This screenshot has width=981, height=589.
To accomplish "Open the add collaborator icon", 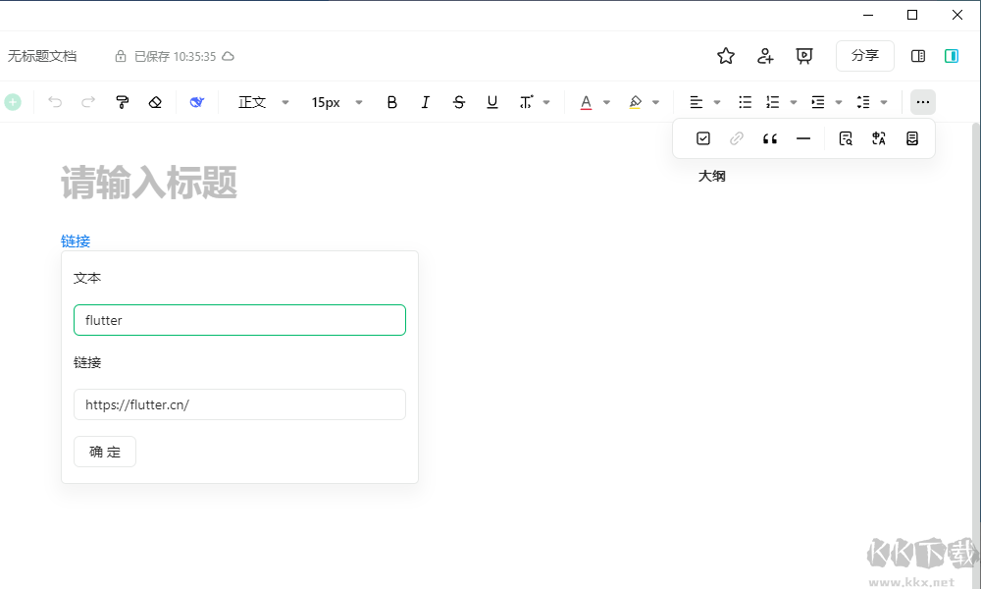I will (x=766, y=56).
